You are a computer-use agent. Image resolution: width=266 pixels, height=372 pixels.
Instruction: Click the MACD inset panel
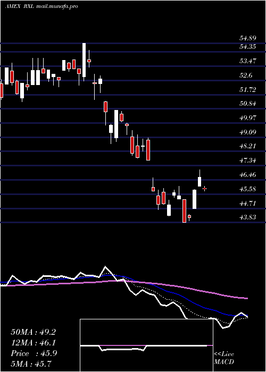coord(146,345)
